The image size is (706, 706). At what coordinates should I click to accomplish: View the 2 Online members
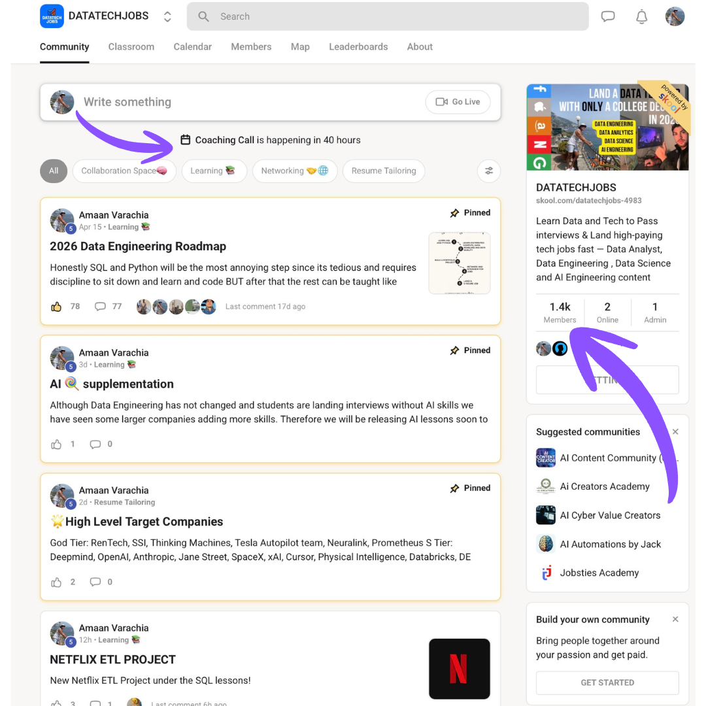tap(607, 312)
